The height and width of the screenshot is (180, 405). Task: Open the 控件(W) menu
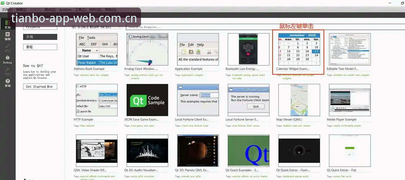point(95,10)
